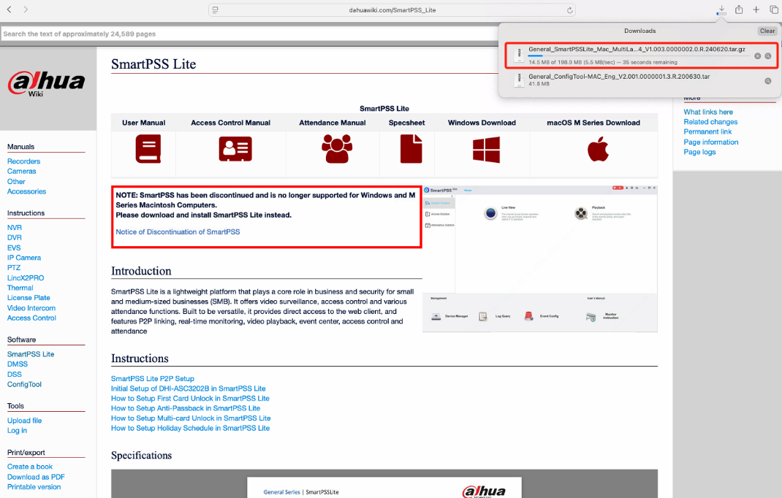The width and height of the screenshot is (782, 498).
Task: Click the macOS M Series Apple icon
Action: [x=598, y=150]
